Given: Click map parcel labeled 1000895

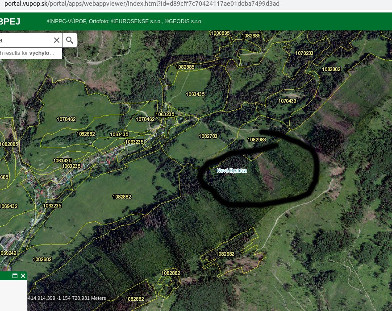Looking at the screenshot, I should (x=220, y=33).
